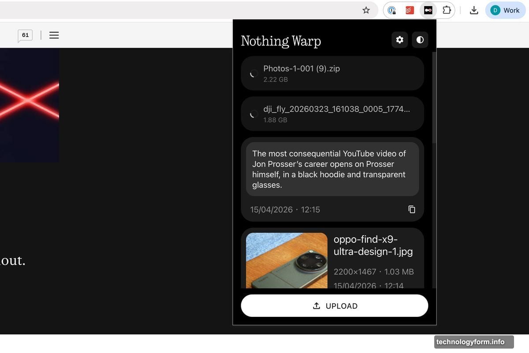This screenshot has width=529, height=353.
Task: Open the Extensions puzzle menu
Action: [x=446, y=10]
